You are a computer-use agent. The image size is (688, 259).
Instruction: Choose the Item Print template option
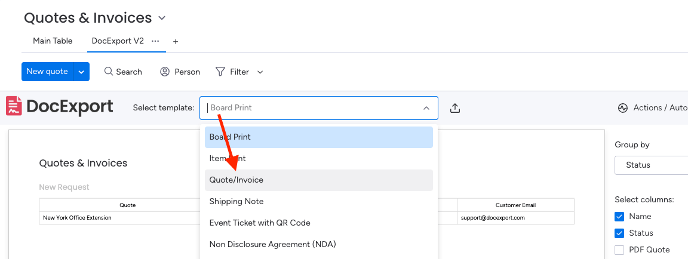pyautogui.click(x=319, y=158)
